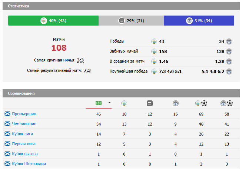Click the draws column header icon
Image resolution: width=242 pixels, height=170 pixels.
[150, 103]
